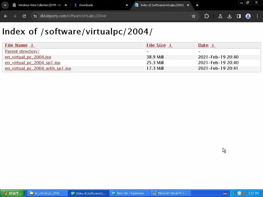263x197 pixels.
Task: Close the Windows Vista Collection tab
Action: [66, 5]
